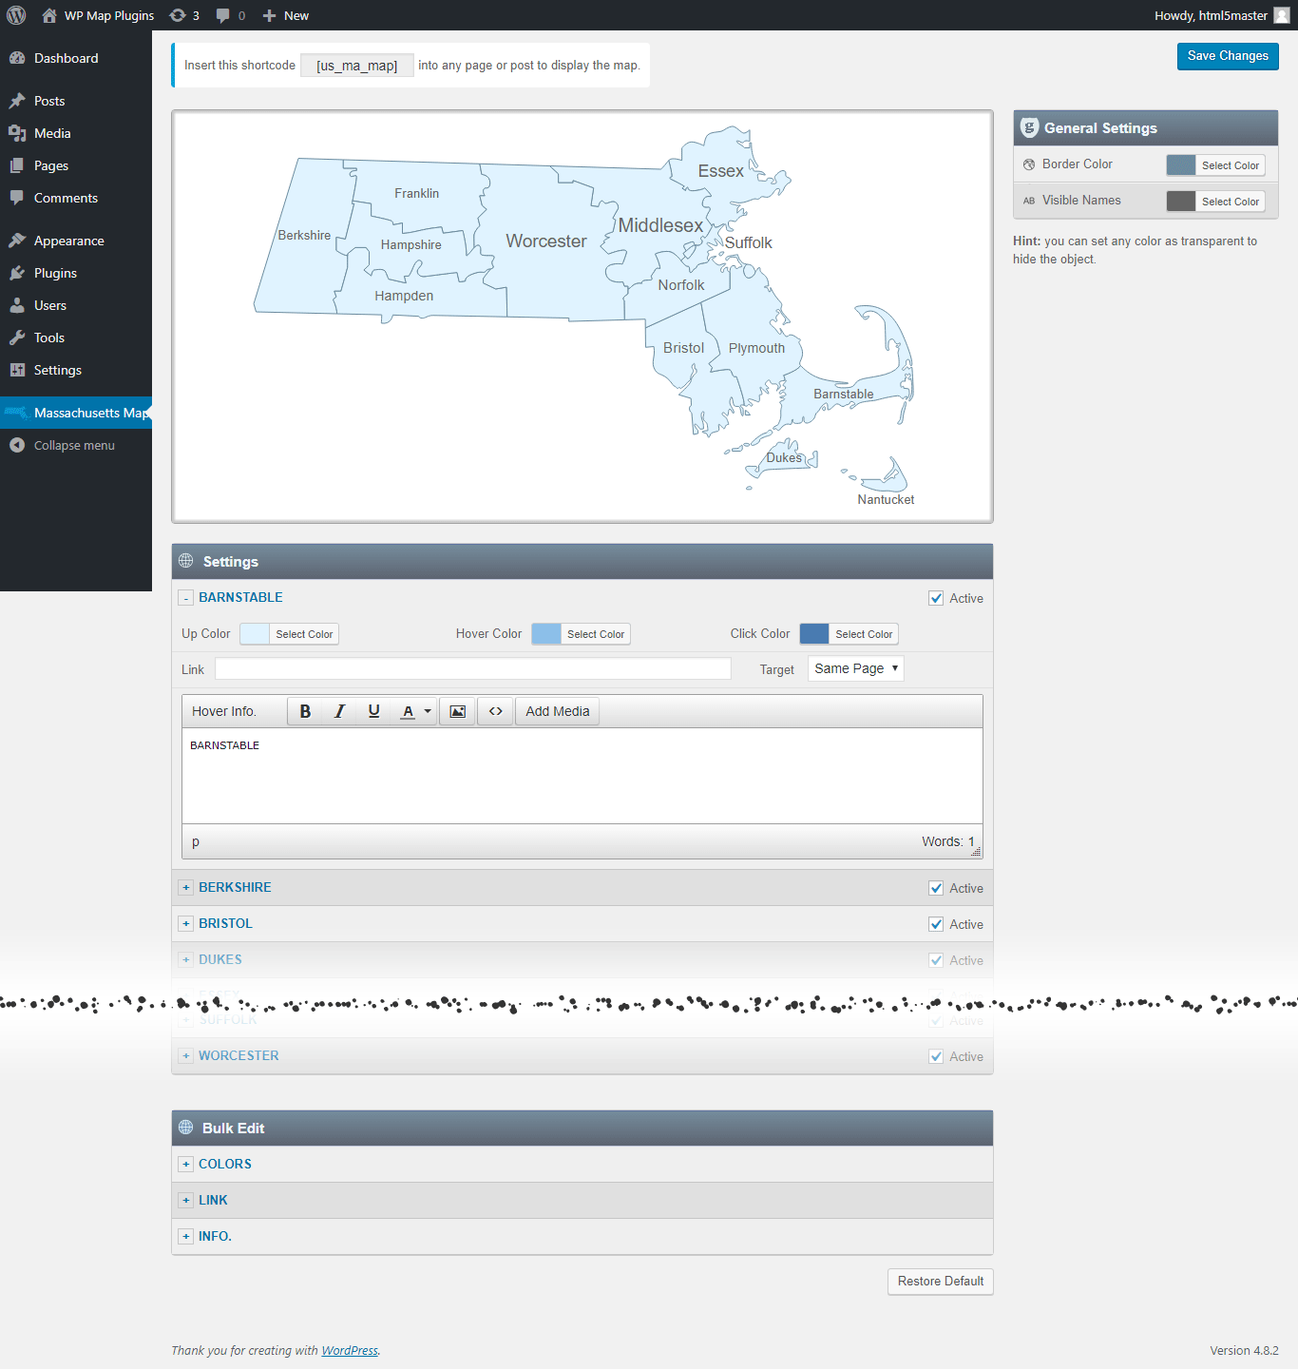Uncheck the Active checkbox for Worcester
The height and width of the screenshot is (1370, 1298).
(936, 1056)
